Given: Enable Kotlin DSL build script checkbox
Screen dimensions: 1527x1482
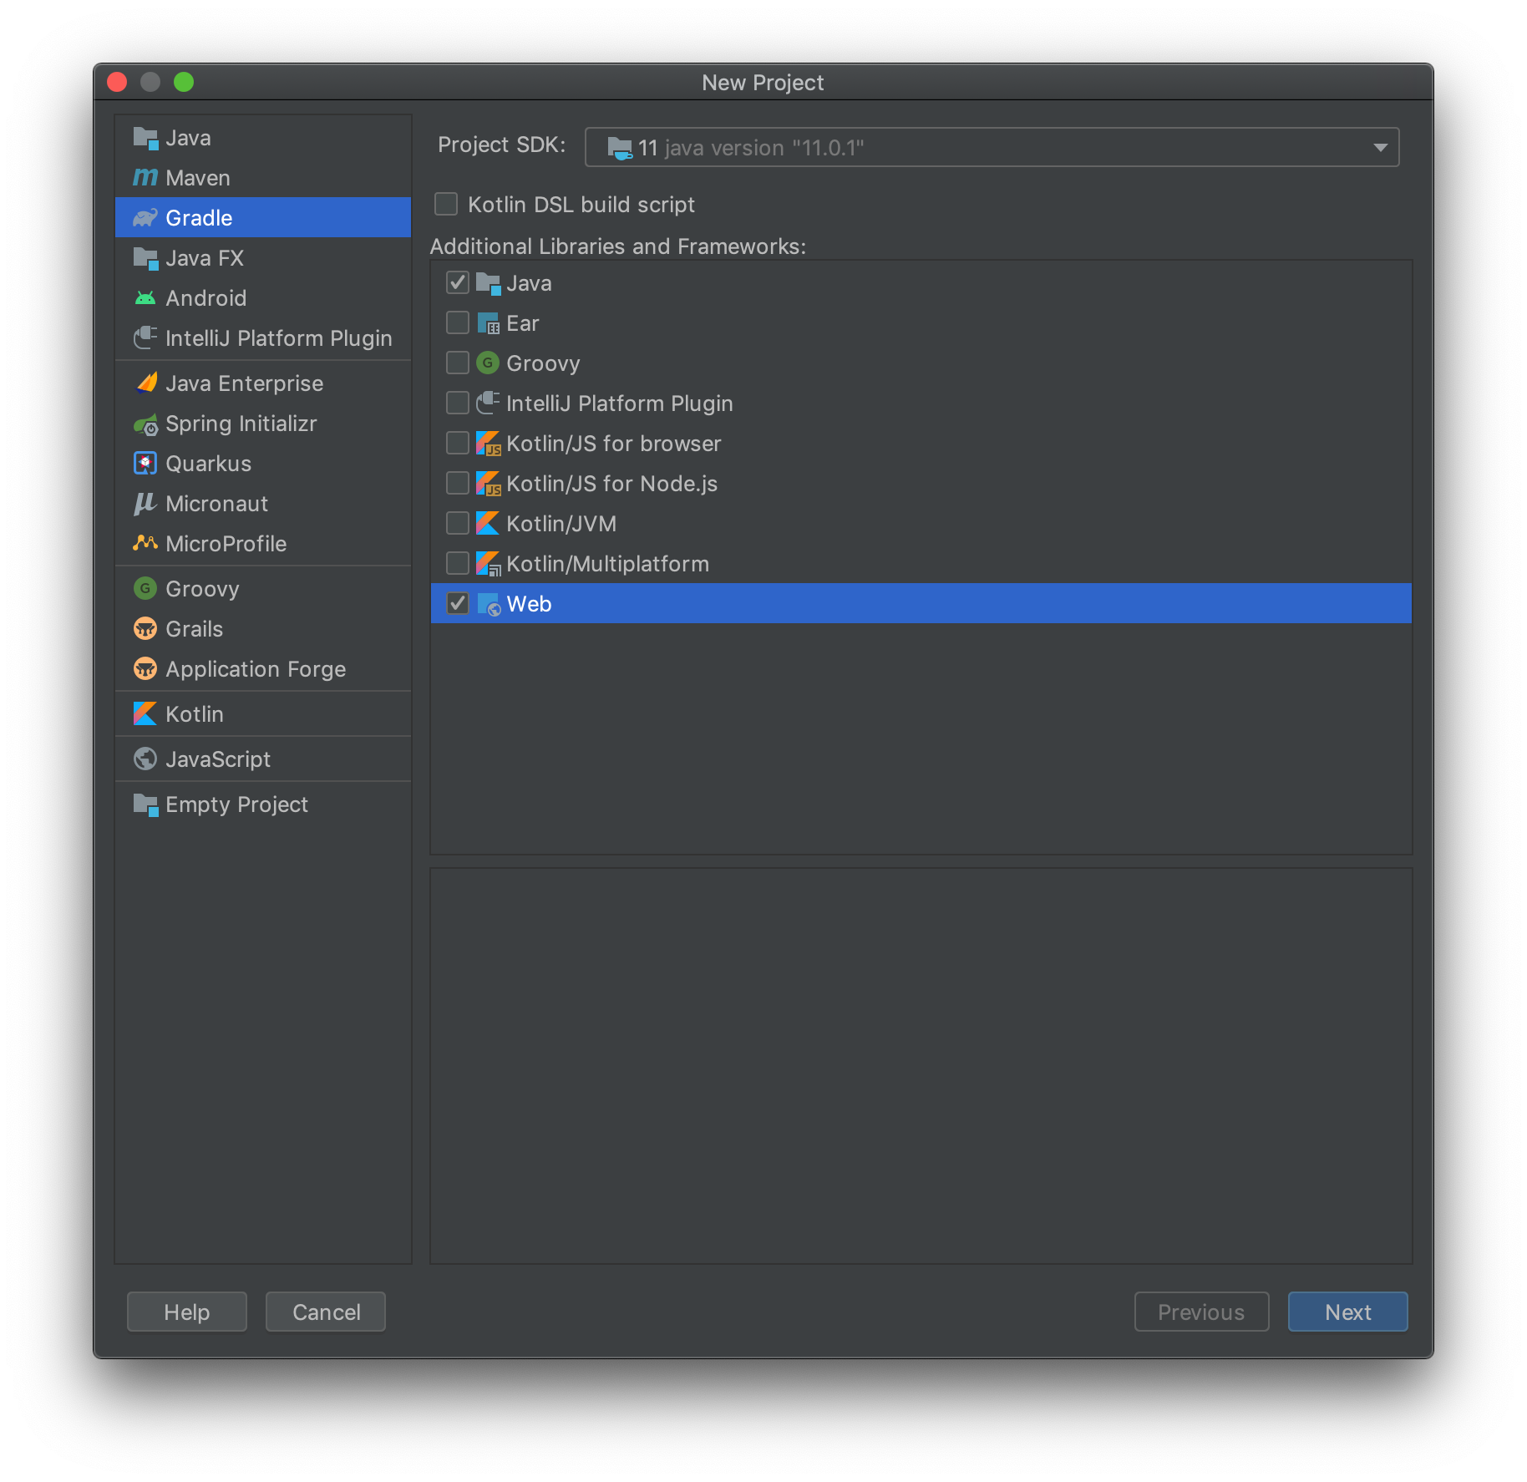Looking at the screenshot, I should click(x=446, y=204).
